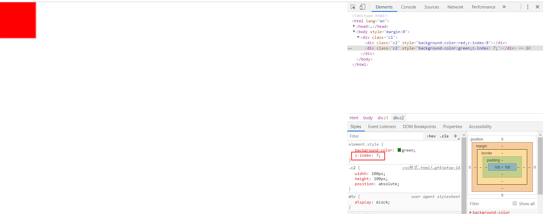Select body in the breadcrumb bar
The image size is (543, 214).
pos(368,118)
